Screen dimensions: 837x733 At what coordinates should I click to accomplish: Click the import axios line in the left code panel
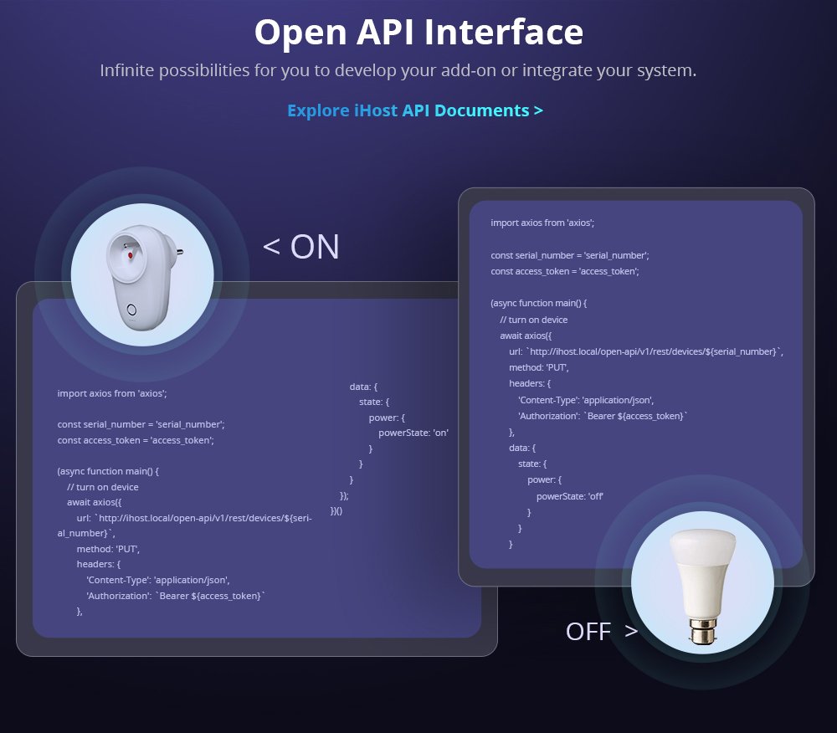(118, 393)
